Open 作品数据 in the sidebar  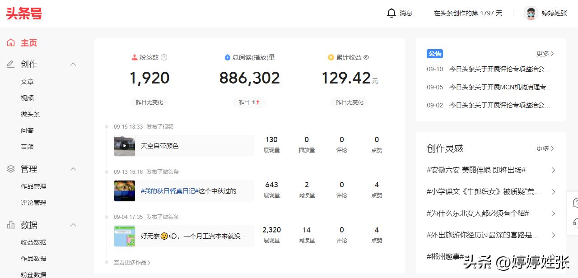(x=33, y=259)
